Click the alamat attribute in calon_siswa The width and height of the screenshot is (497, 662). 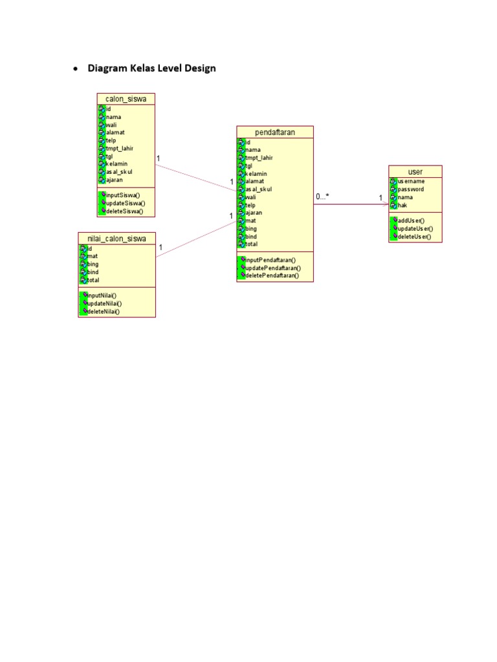tap(115, 133)
